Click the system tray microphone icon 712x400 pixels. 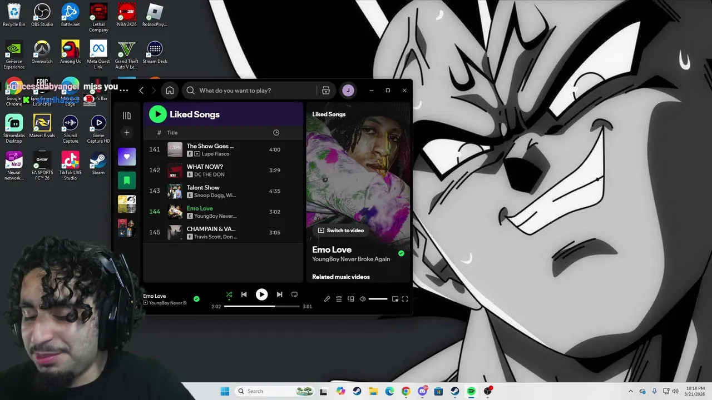point(654,391)
